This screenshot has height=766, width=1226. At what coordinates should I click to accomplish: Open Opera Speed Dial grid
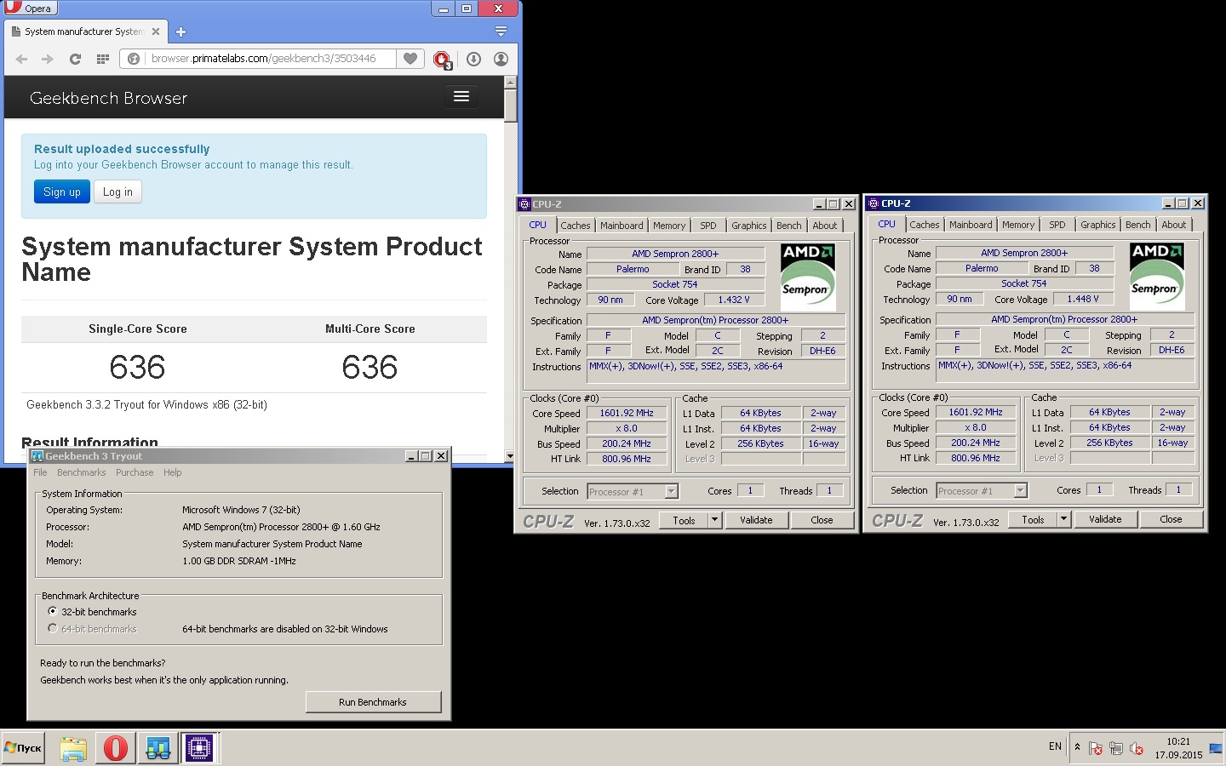(103, 59)
